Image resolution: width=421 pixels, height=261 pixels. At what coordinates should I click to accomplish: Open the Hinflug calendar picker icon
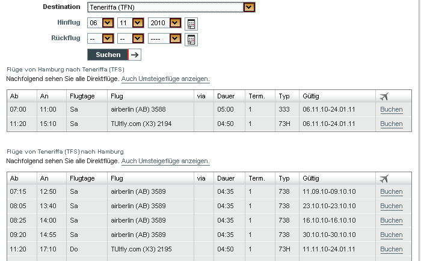coord(191,24)
